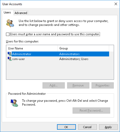The image size is (120, 132).
Task: Switch to the Advanced tab
Action: (x=21, y=13)
